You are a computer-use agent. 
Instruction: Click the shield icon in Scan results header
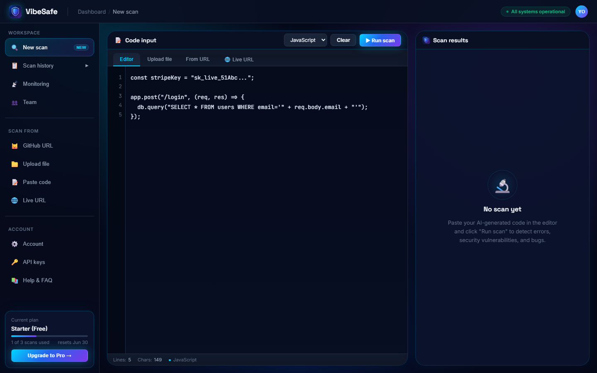point(426,40)
